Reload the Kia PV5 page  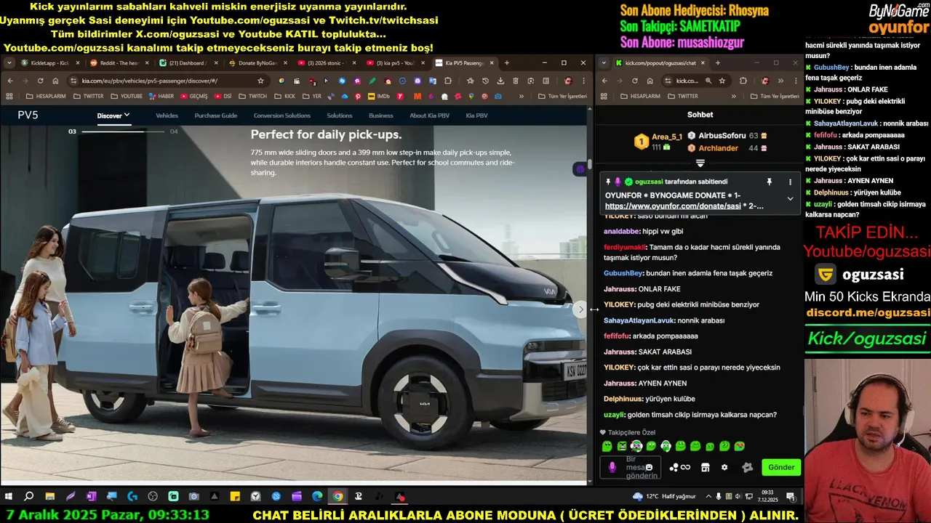click(40, 81)
